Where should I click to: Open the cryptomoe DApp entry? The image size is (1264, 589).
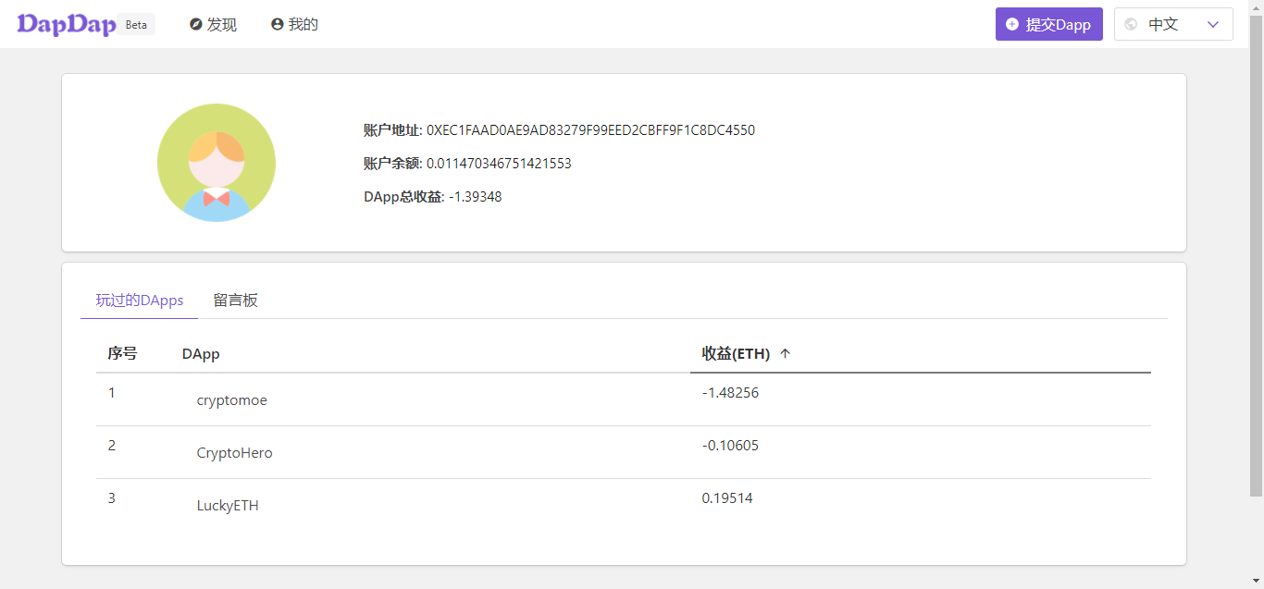point(232,400)
